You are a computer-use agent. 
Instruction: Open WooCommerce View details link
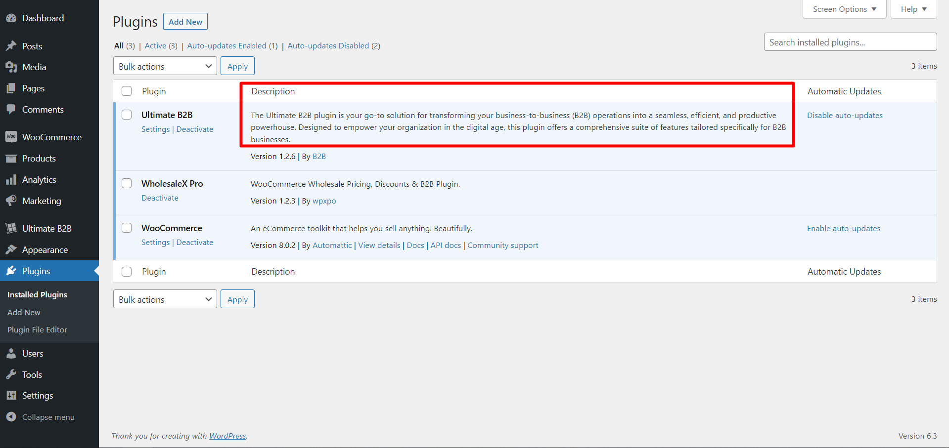[379, 245]
